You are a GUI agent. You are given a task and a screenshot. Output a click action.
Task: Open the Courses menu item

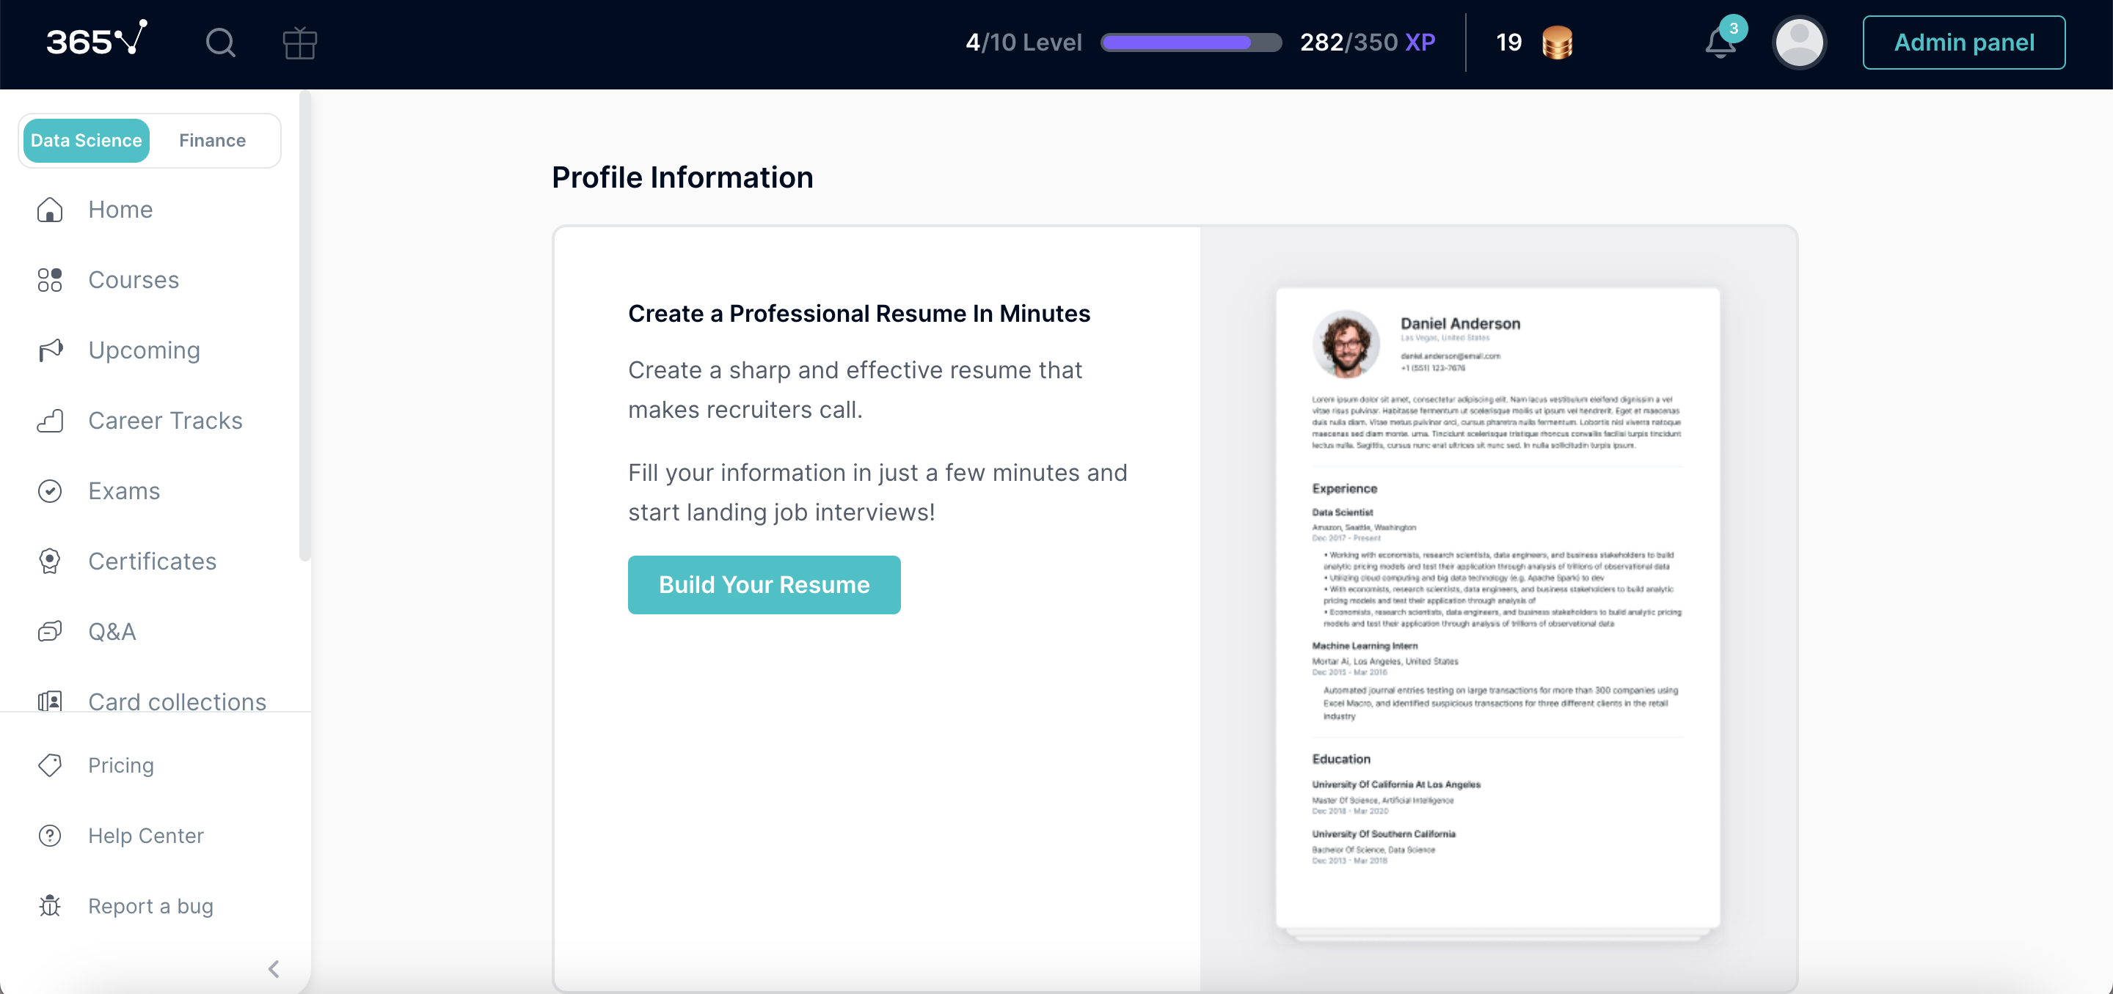133,279
